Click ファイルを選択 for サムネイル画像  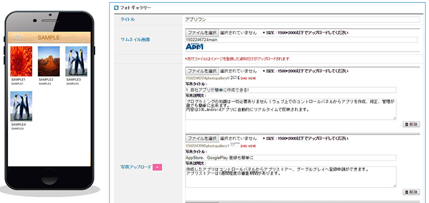click(202, 33)
